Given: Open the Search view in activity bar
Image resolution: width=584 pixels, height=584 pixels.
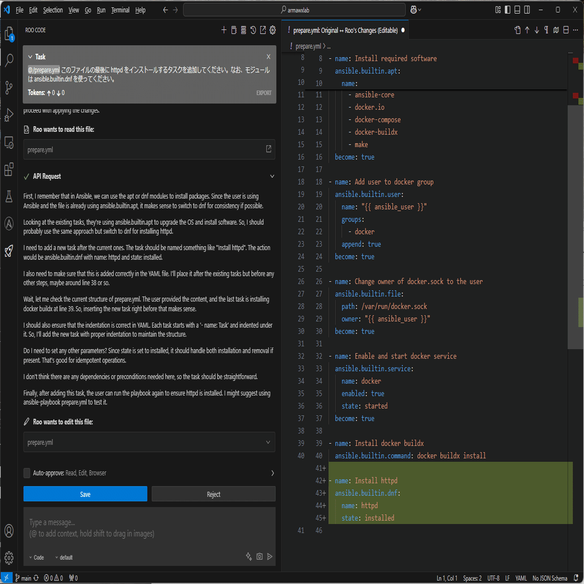Looking at the screenshot, I should coord(9,59).
